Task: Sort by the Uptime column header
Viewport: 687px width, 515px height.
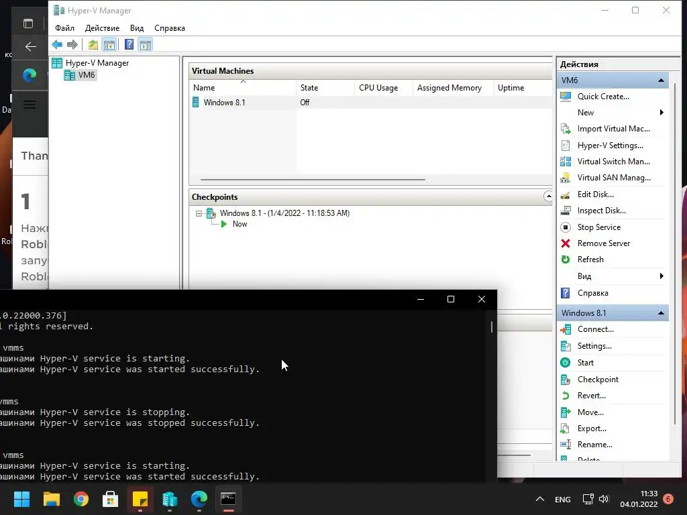Action: click(523, 88)
